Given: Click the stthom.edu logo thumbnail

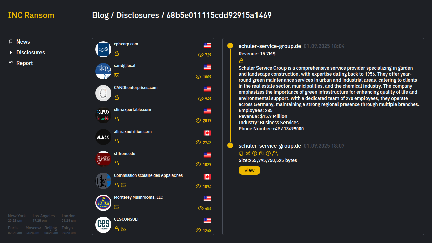Looking at the screenshot, I should coord(103,159).
